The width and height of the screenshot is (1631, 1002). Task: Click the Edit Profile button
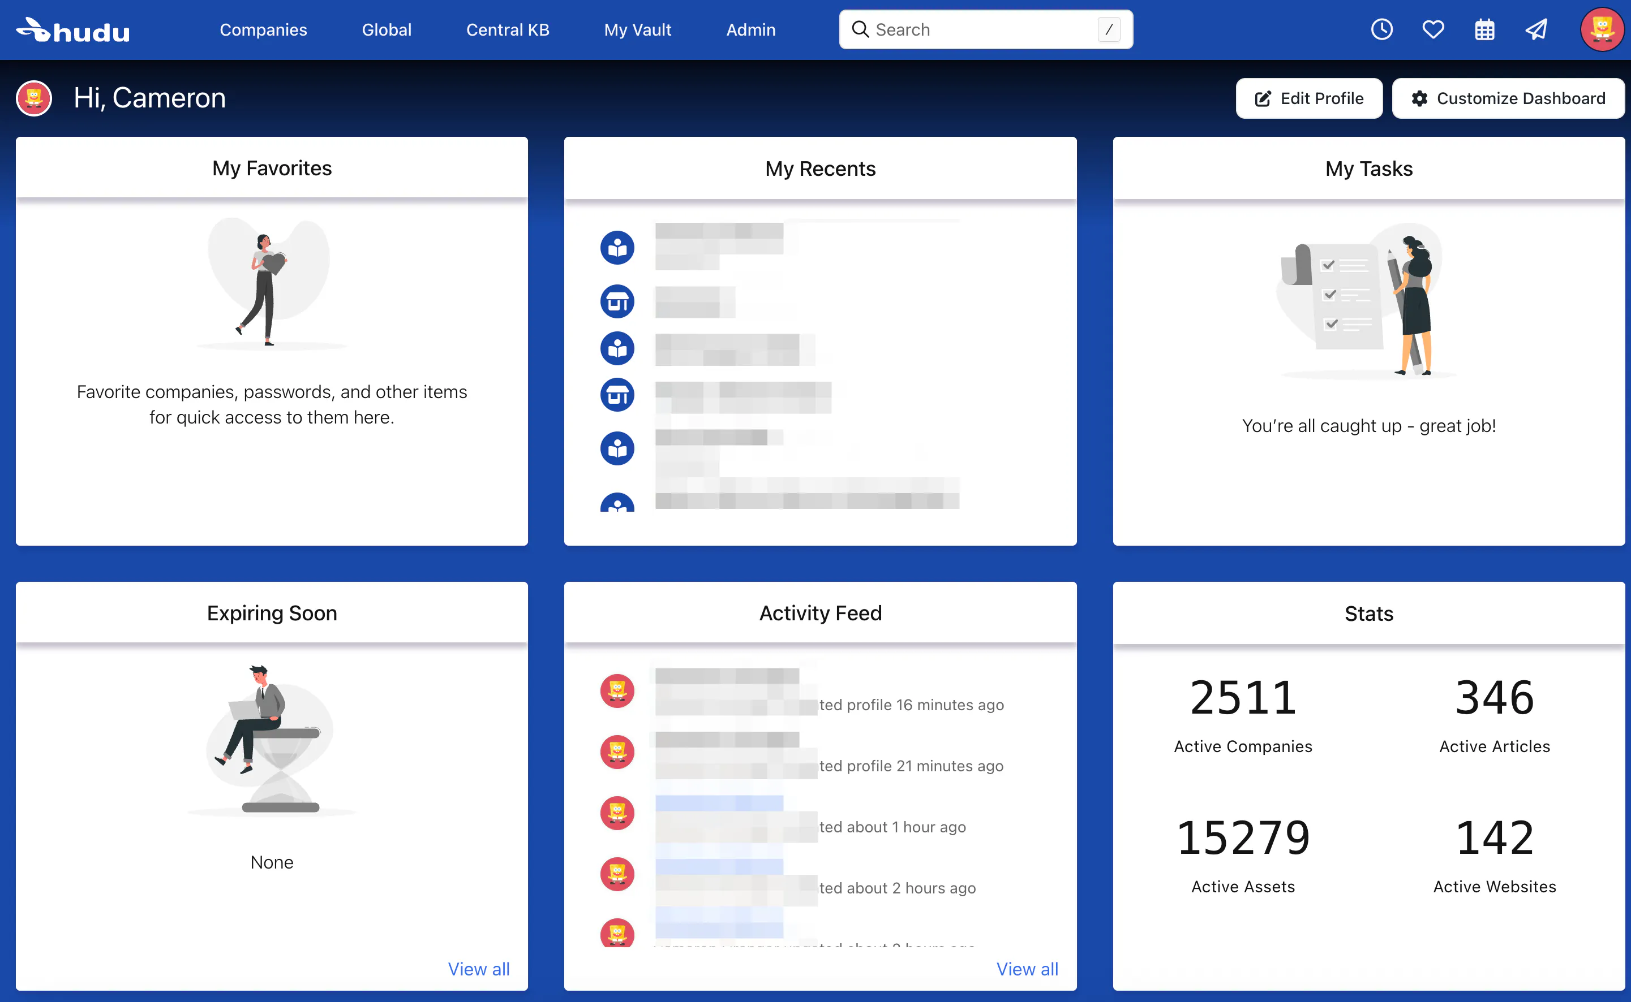tap(1308, 99)
